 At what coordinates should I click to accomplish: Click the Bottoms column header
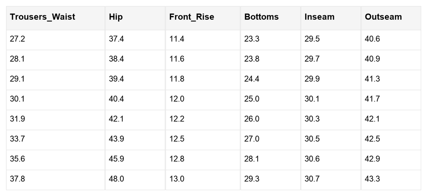pos(270,18)
